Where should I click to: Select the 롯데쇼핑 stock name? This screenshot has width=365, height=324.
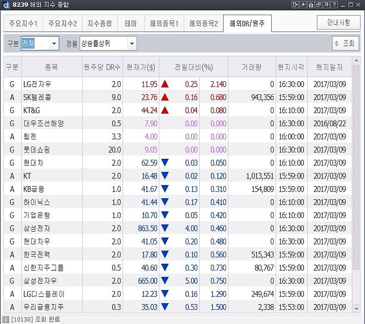(x=36, y=150)
